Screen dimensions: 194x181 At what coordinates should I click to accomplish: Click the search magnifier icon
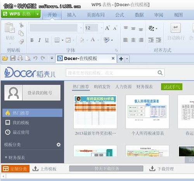(160, 73)
